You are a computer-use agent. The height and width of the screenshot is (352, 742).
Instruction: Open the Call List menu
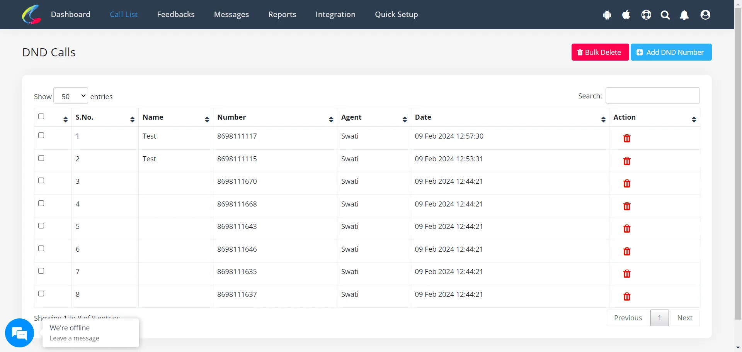coord(124,14)
